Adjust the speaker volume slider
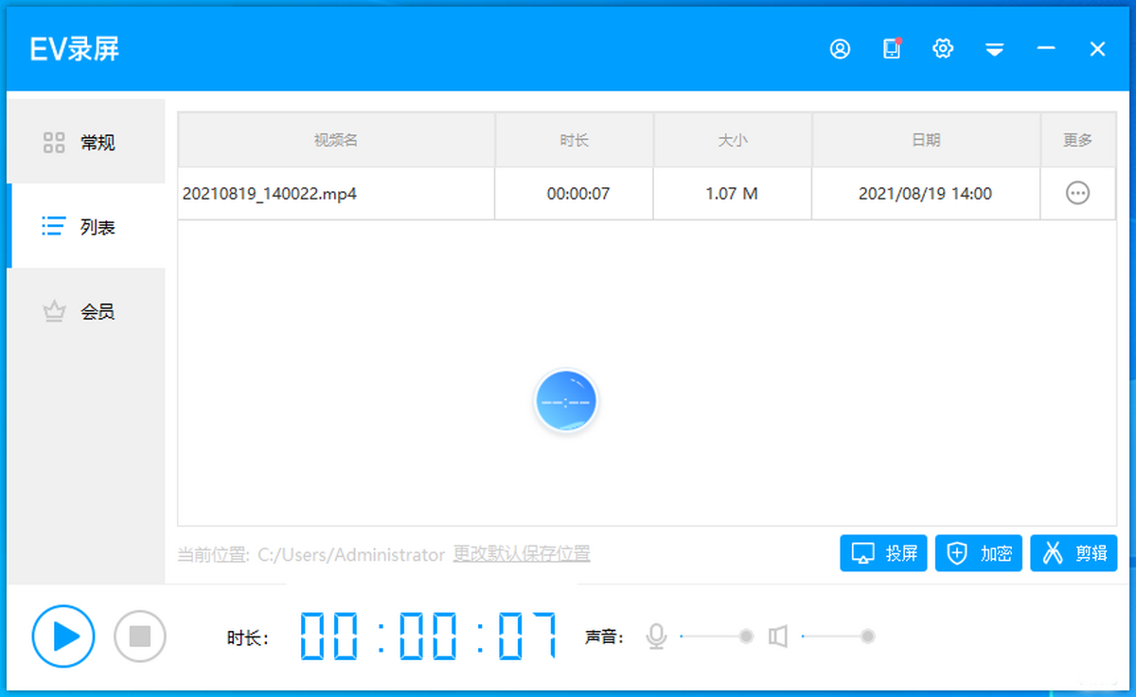Screen dimensions: 1136x697 pyautogui.click(x=838, y=636)
